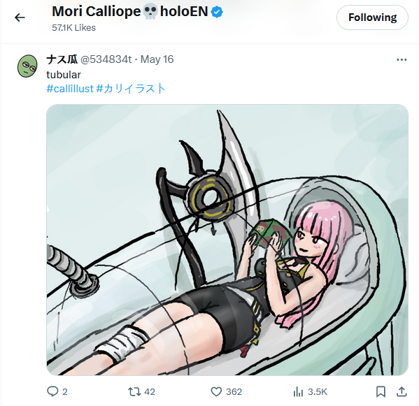This screenshot has width=419, height=406.
Task: Open the tweet's three-dot more menu
Action: [402, 60]
